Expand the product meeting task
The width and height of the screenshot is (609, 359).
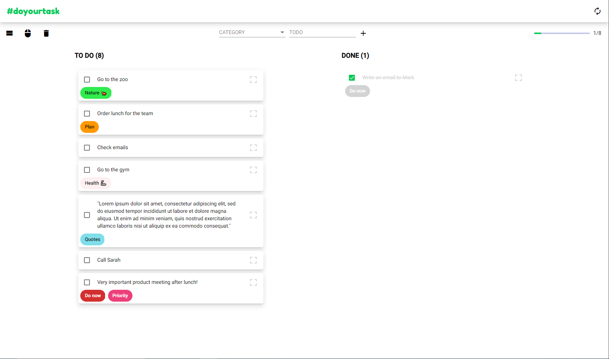[x=253, y=282]
